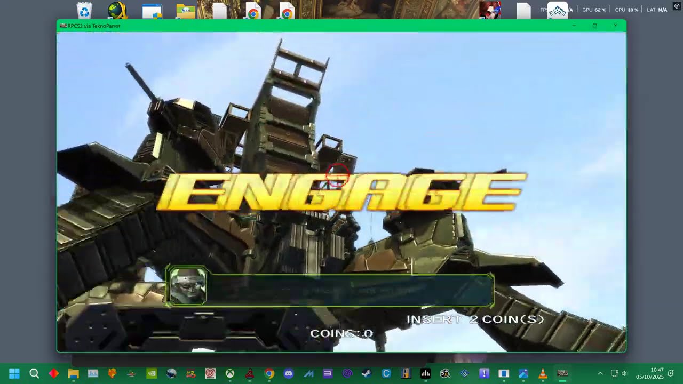Open second Chrome shortcut on desktop
This screenshot has height=384, width=683.
[287, 11]
